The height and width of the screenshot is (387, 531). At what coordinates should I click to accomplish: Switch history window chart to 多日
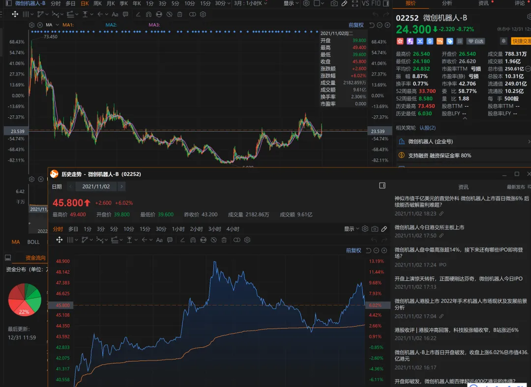(73, 229)
